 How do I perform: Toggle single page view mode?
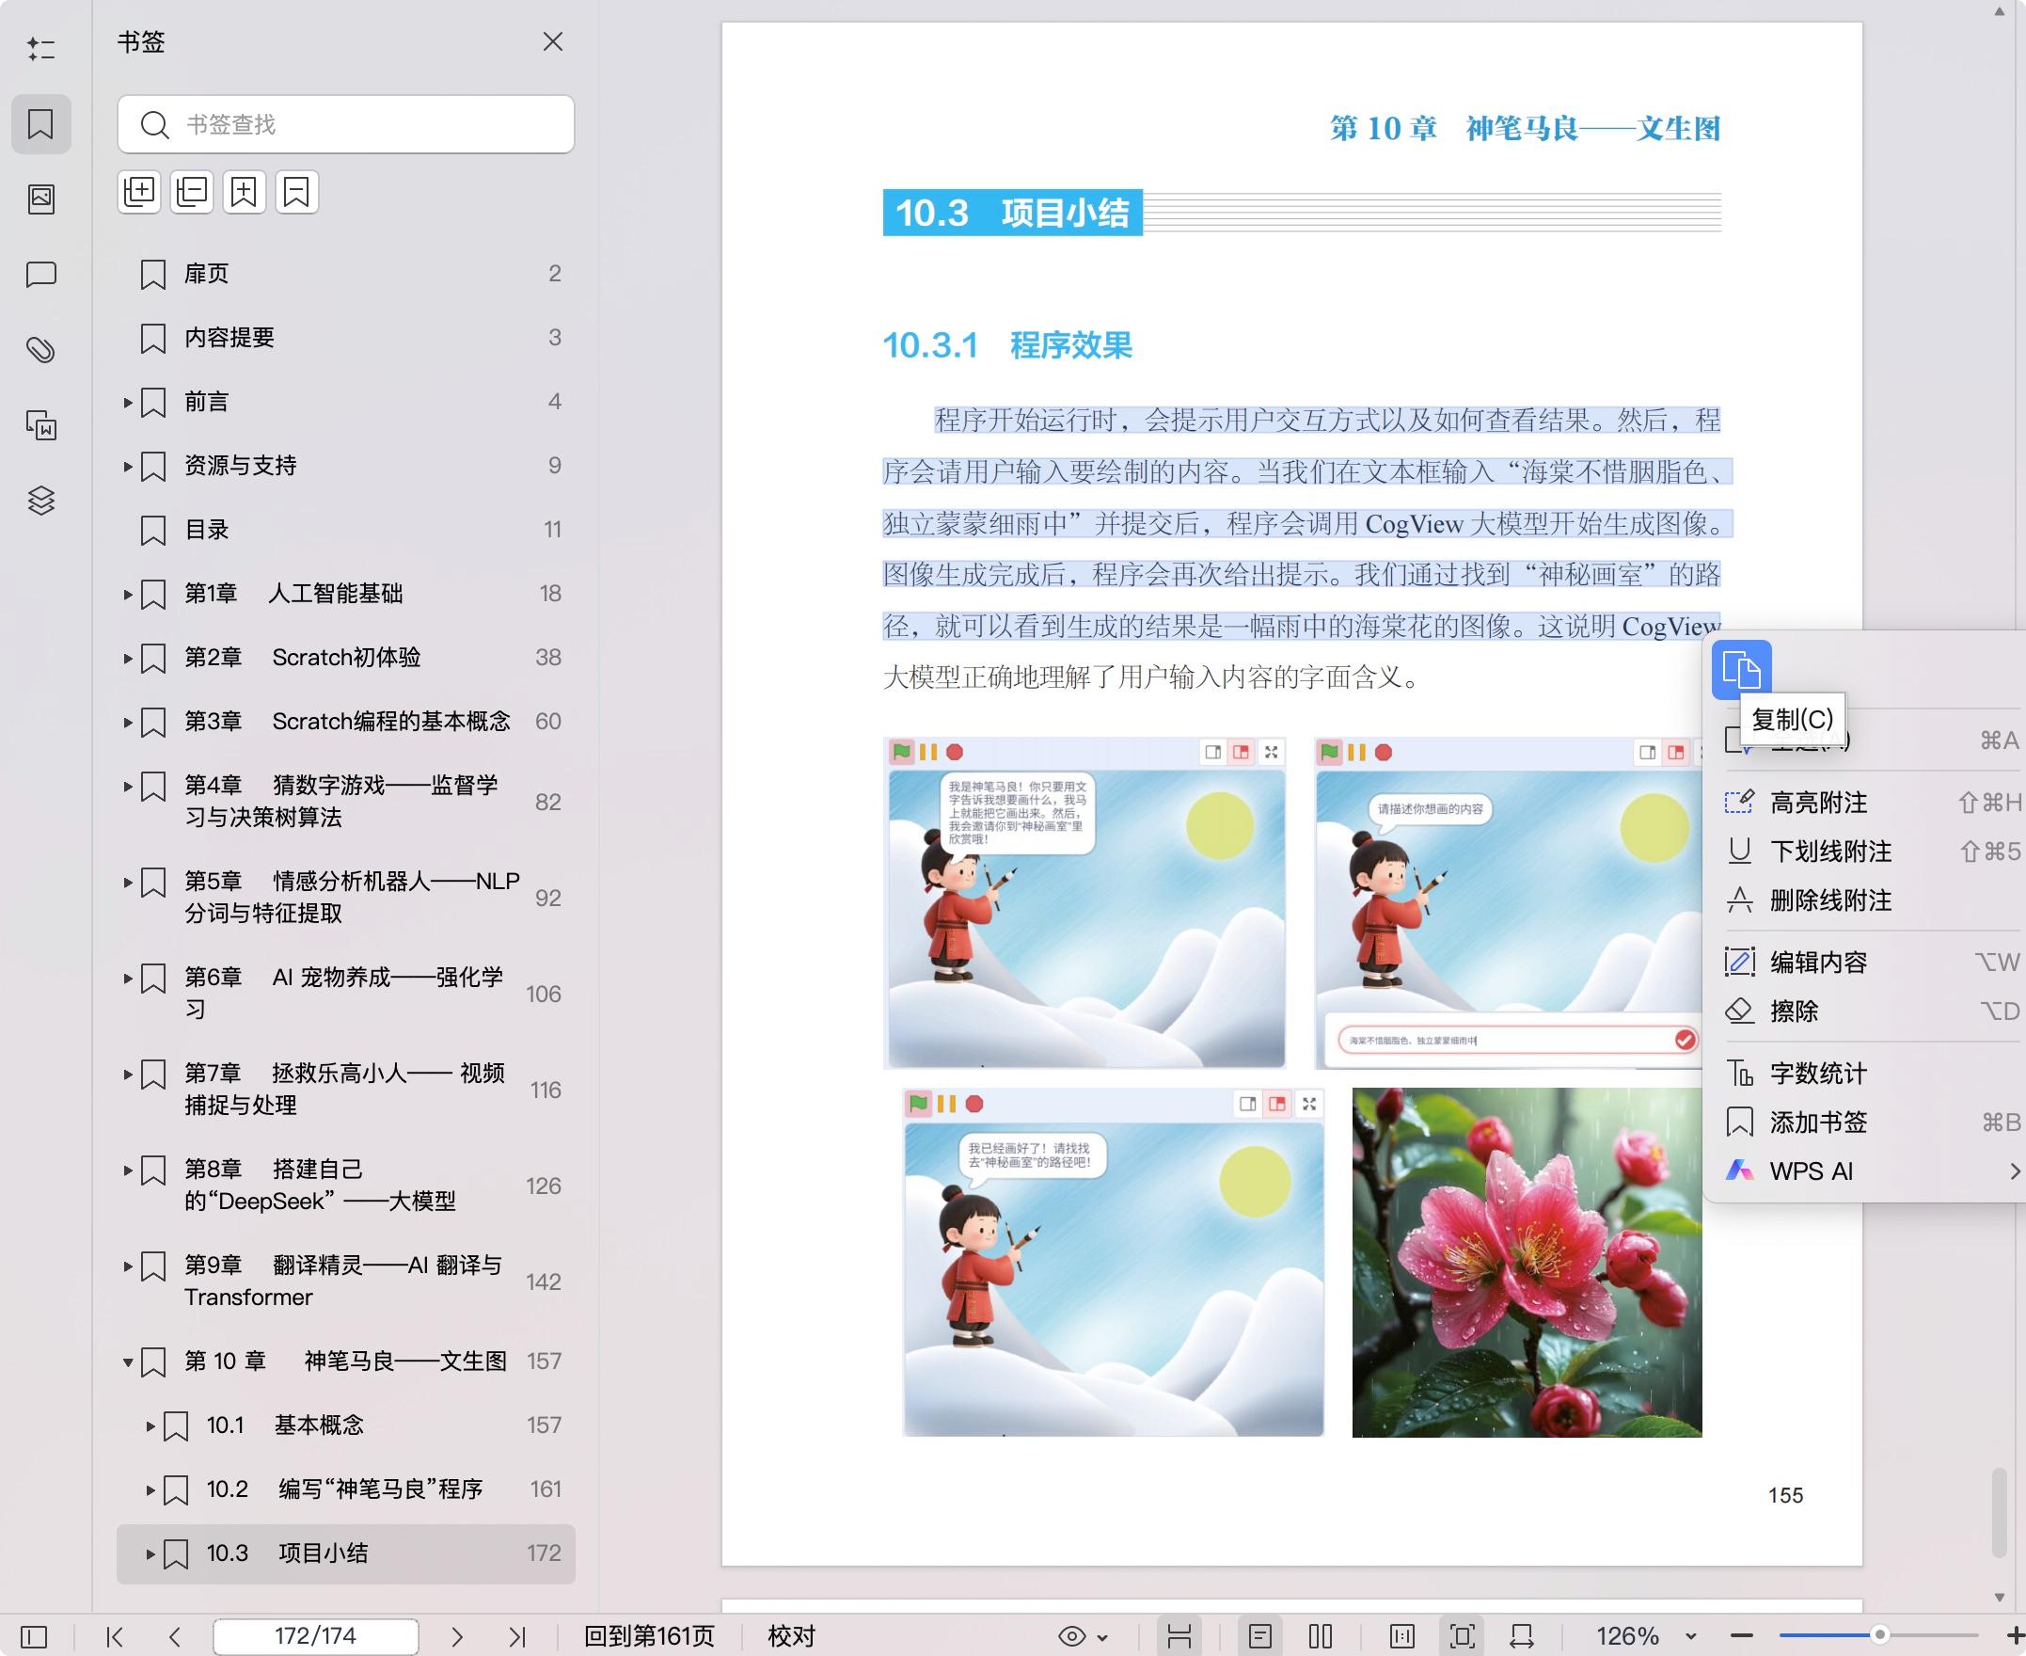[1259, 1637]
